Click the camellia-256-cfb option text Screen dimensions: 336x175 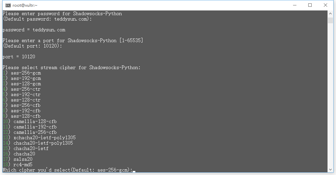[x=35, y=132]
